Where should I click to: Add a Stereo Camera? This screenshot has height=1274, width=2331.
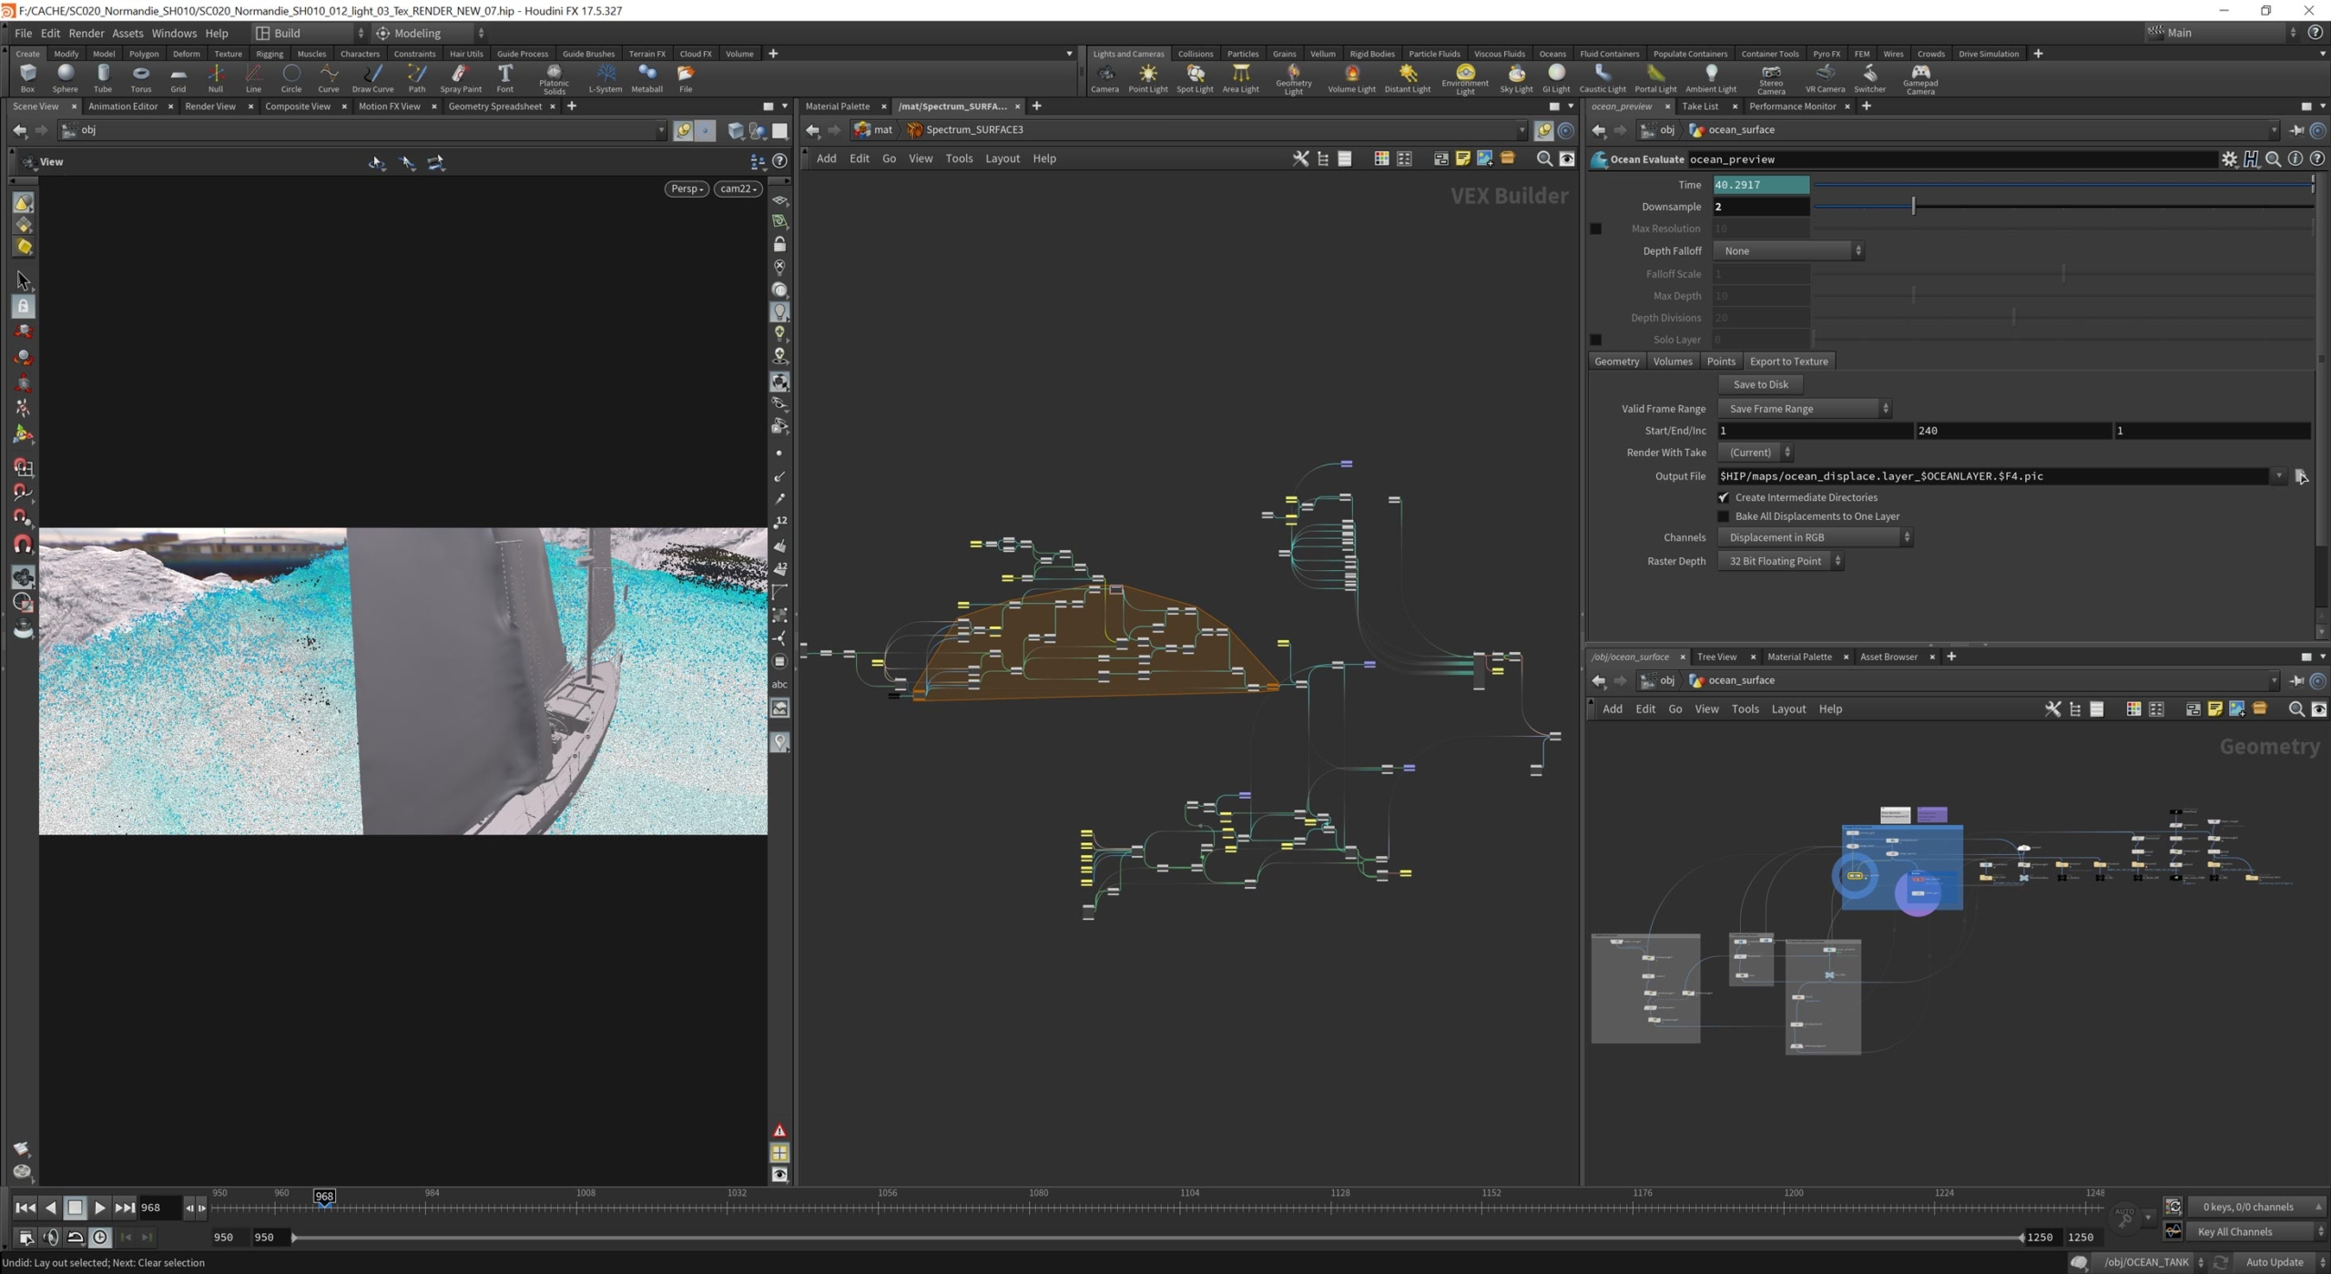point(1771,79)
